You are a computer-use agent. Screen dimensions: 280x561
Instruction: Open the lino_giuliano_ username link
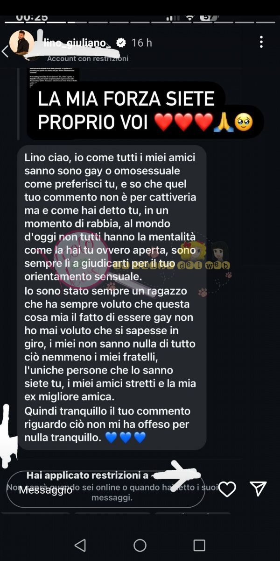[x=77, y=43]
